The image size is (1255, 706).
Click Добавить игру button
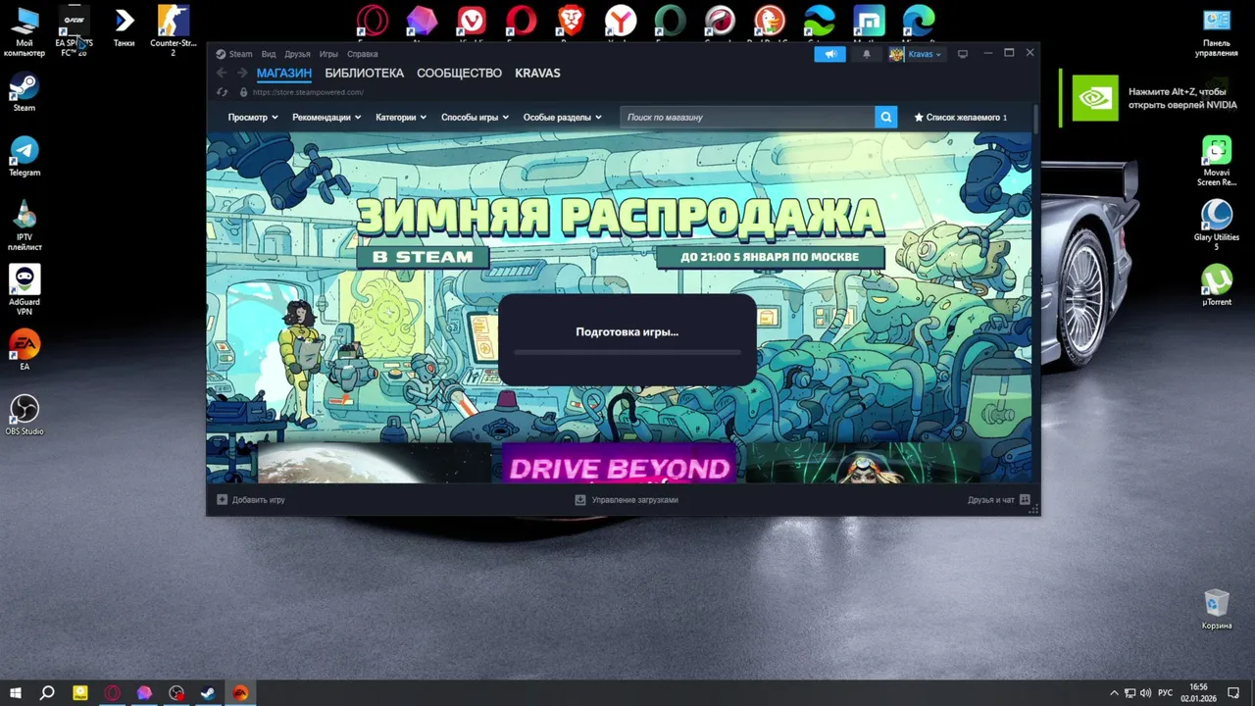click(x=251, y=500)
